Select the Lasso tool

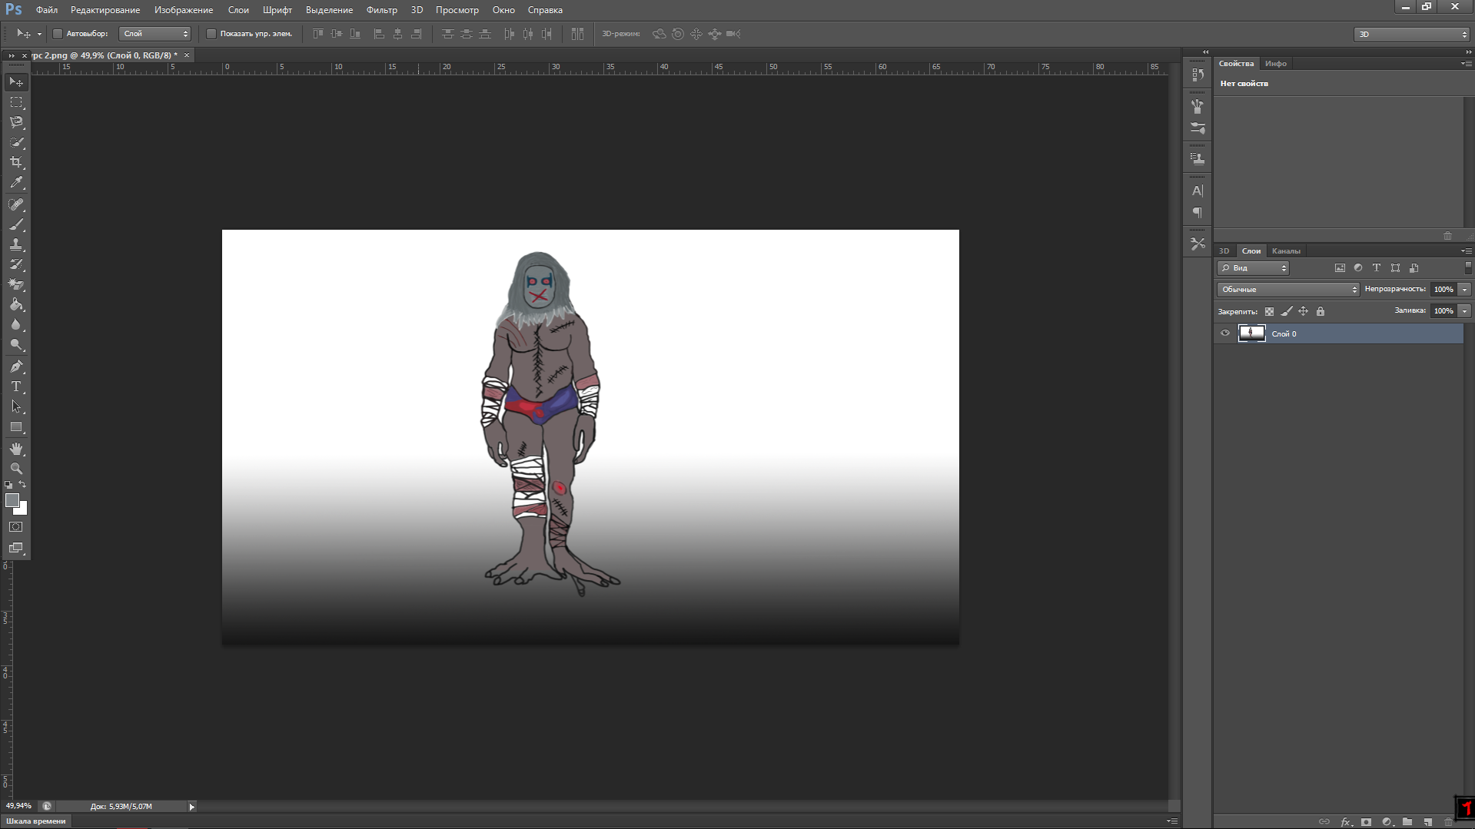[x=16, y=122]
